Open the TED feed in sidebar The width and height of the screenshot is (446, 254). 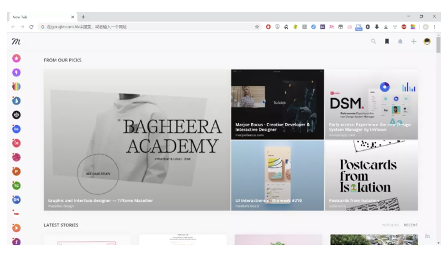click(16, 214)
